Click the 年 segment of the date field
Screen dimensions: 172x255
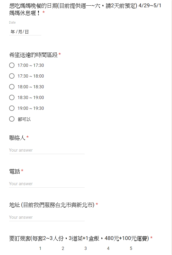point(13,32)
